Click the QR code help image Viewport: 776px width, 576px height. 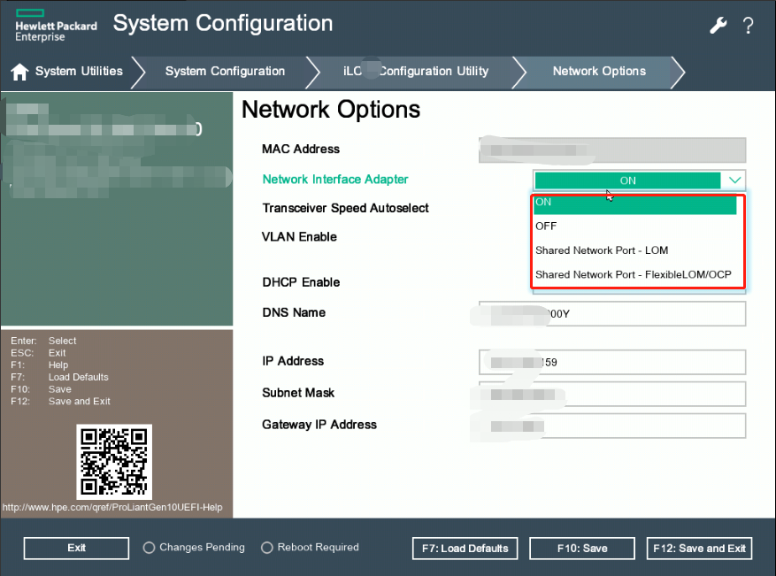[x=114, y=461]
